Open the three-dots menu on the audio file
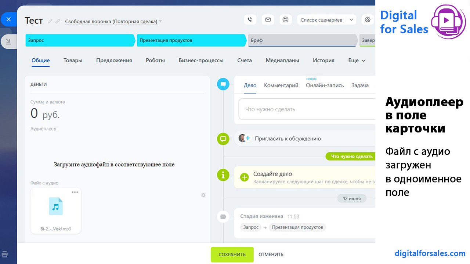This screenshot has width=470, height=264. 75,192
